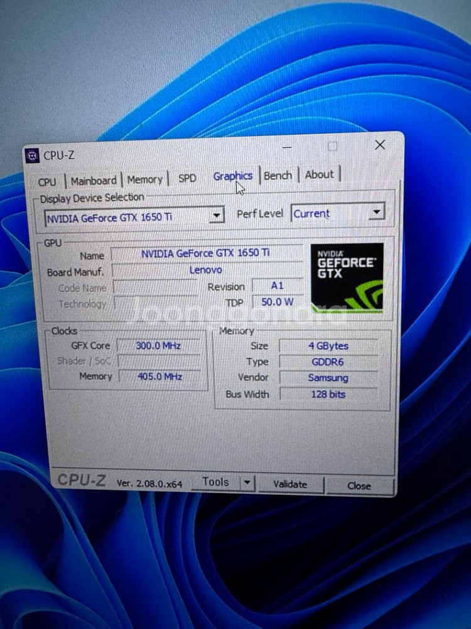The height and width of the screenshot is (629, 471).
Task: Click the Close button at the bottom
Action: [x=359, y=486]
